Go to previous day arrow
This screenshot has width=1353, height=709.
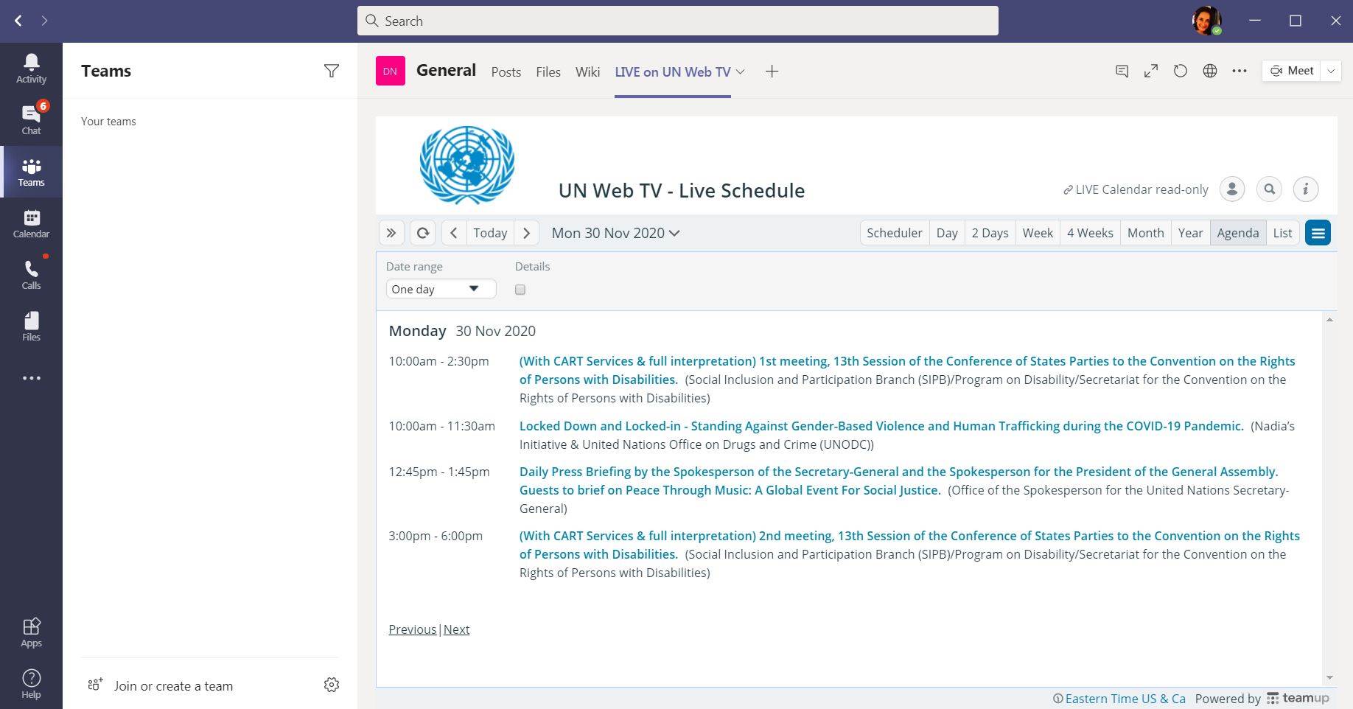(454, 233)
